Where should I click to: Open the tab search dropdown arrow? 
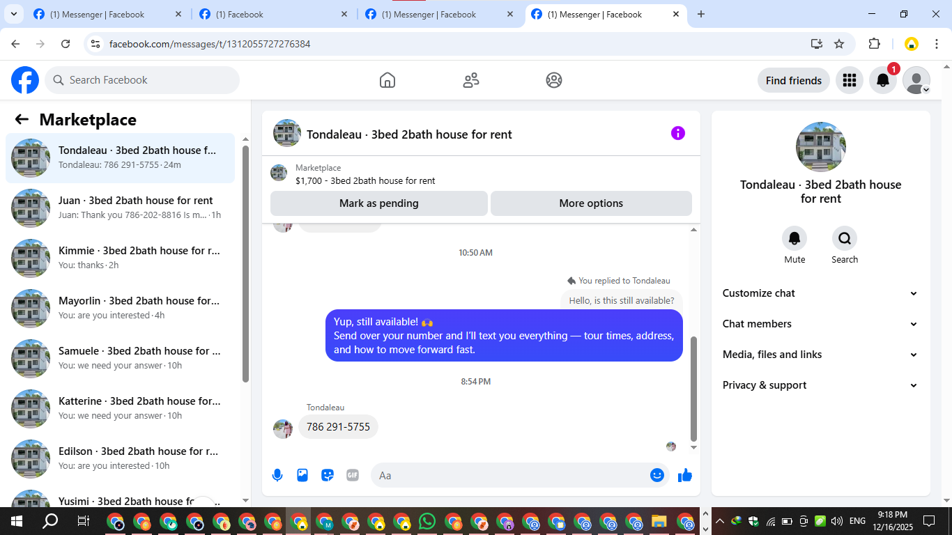pyautogui.click(x=13, y=14)
